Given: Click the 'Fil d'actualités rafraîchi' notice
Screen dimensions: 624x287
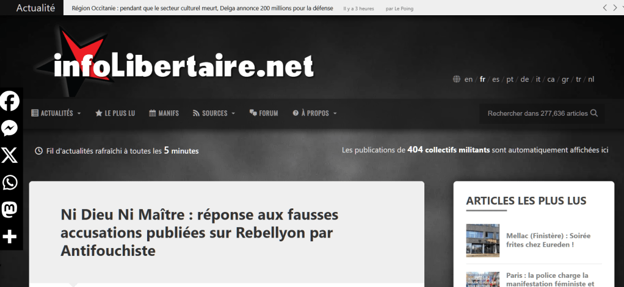Looking at the screenshot, I should pos(117,151).
